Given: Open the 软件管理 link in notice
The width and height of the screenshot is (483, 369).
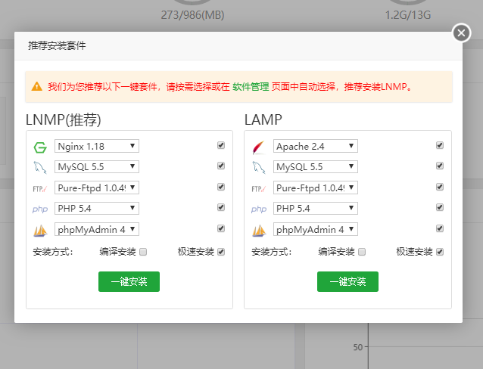Looking at the screenshot, I should pos(251,87).
